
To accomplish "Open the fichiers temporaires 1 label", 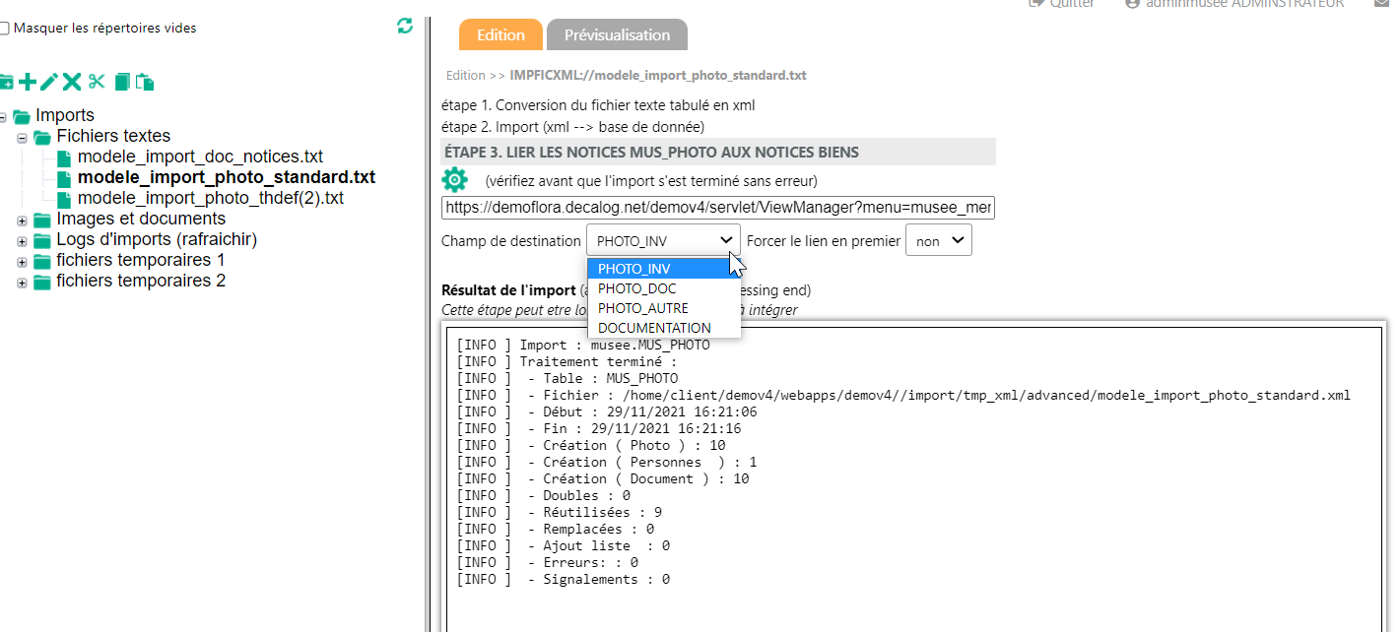I will [x=141, y=261].
